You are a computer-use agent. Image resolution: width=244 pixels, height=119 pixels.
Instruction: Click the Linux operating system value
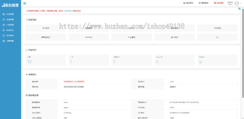click(66, 102)
